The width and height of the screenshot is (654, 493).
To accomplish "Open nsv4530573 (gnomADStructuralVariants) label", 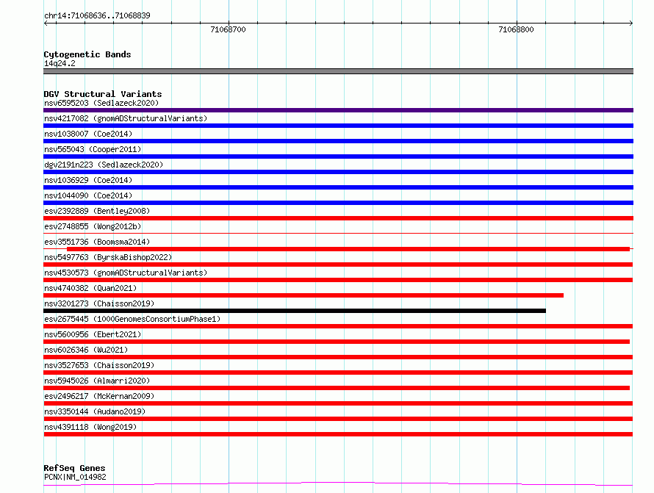I will pyautogui.click(x=126, y=273).
